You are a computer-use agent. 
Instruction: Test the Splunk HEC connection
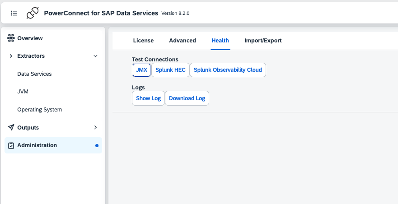(170, 70)
